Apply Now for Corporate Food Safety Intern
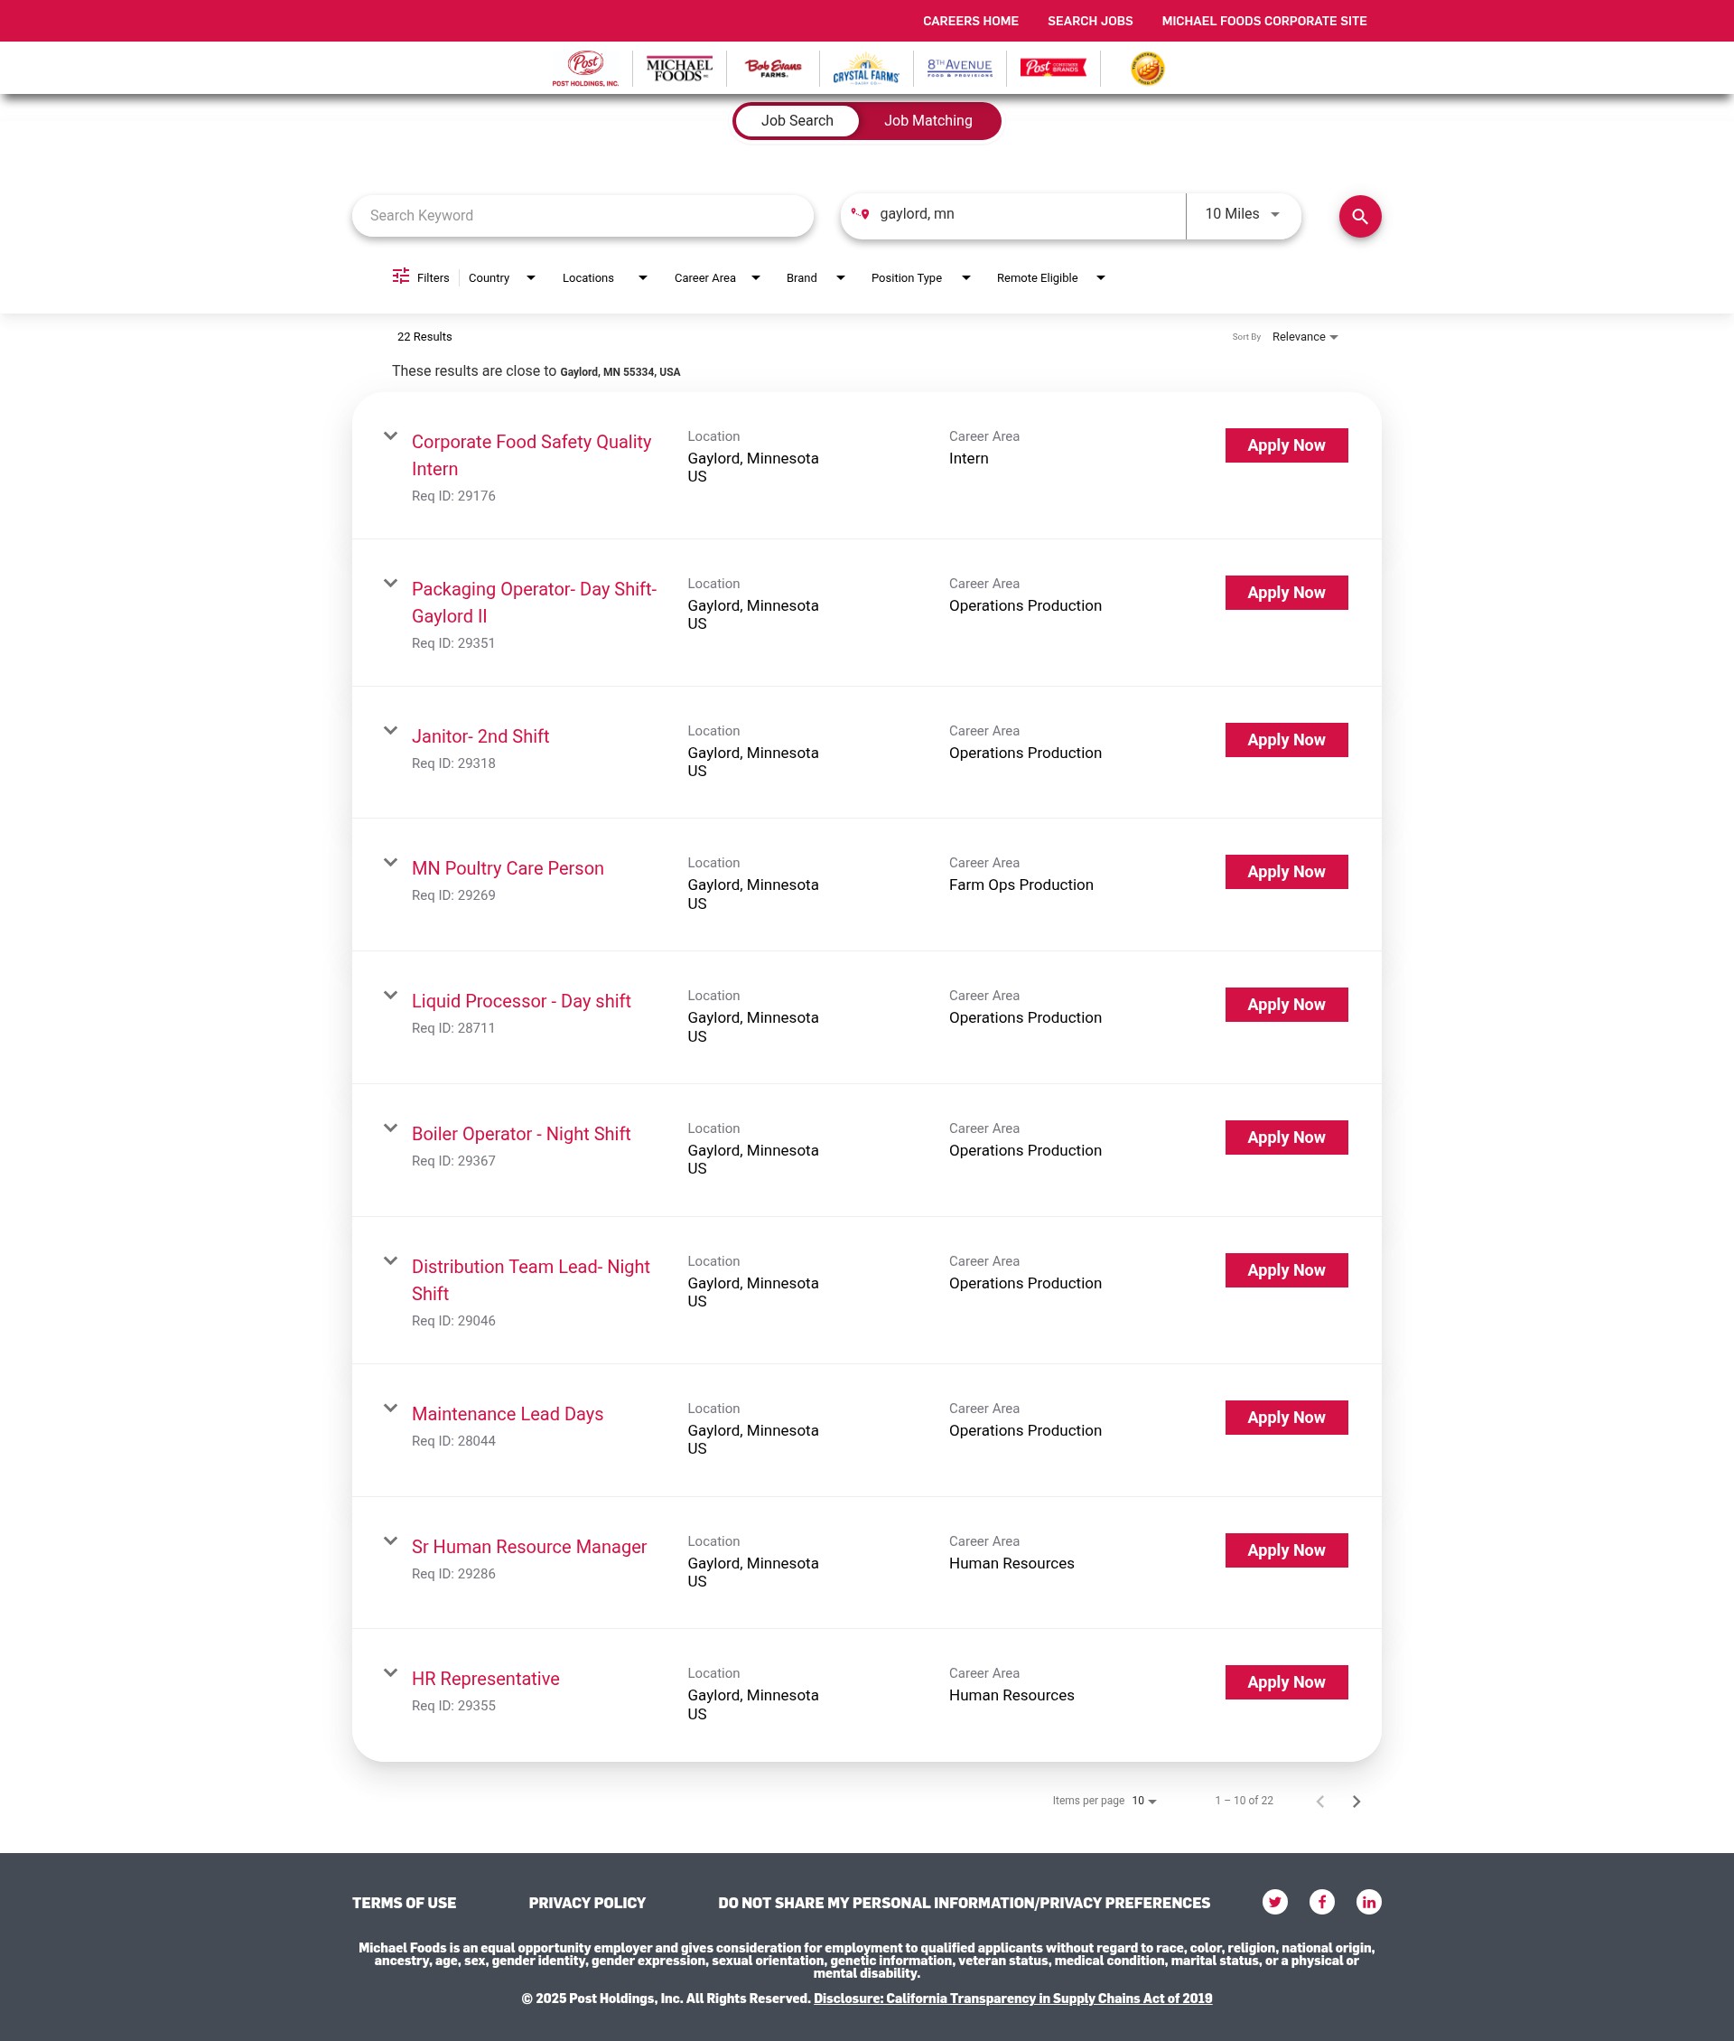The image size is (1734, 2041). point(1286,445)
